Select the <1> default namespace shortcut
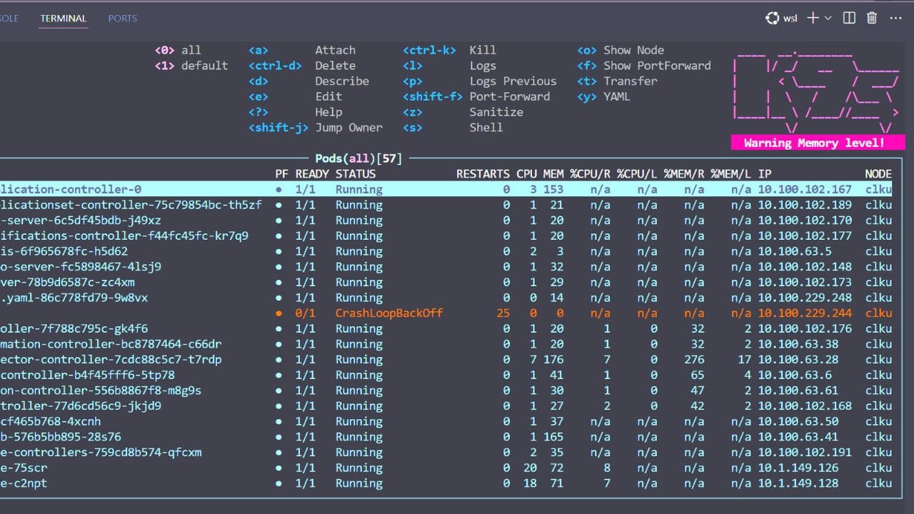914x514 pixels. point(191,66)
